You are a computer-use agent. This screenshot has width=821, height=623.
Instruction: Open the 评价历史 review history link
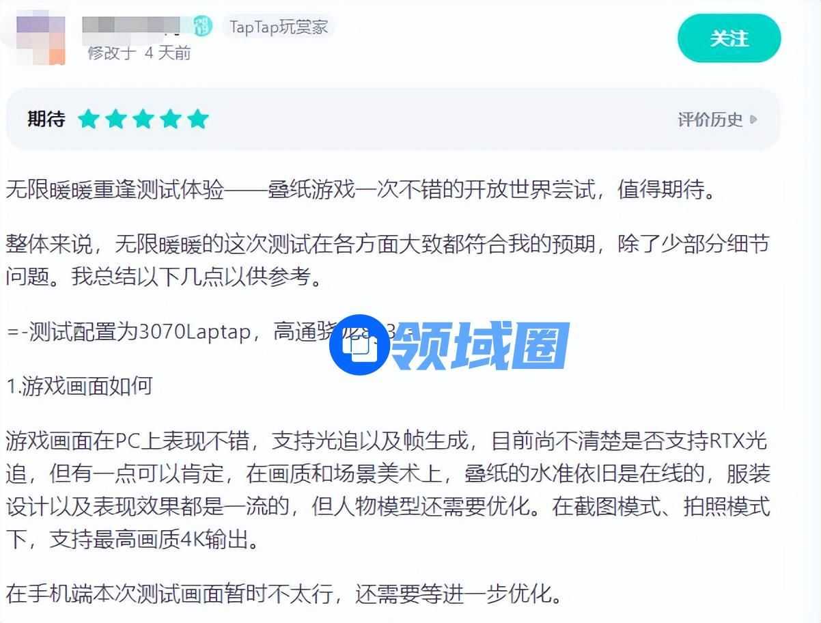pos(710,120)
